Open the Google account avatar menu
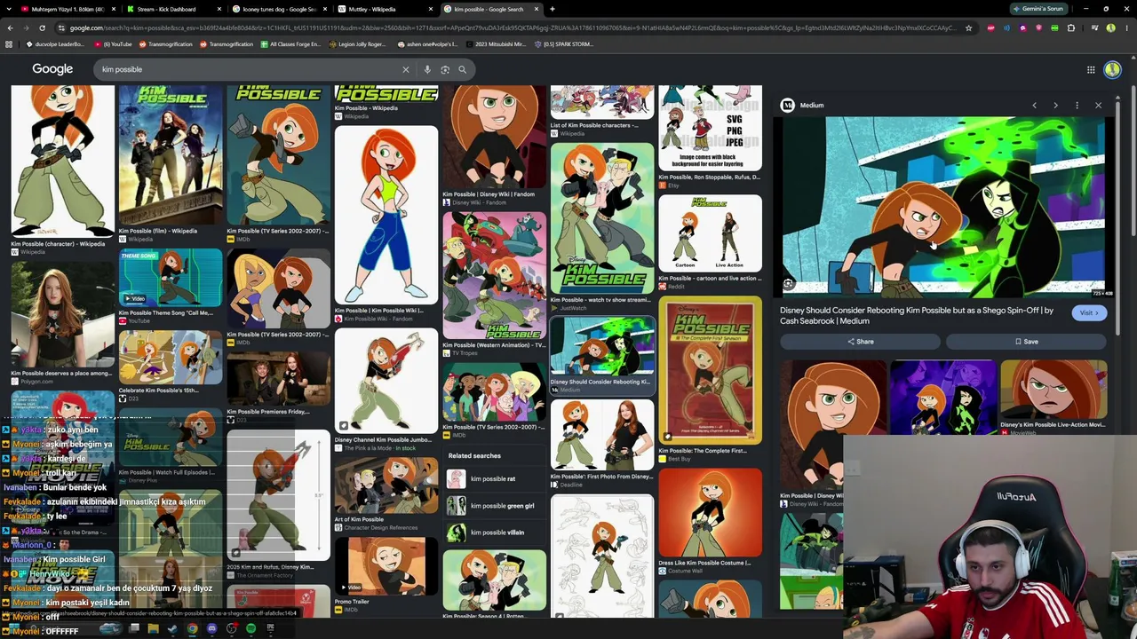This screenshot has height=639, width=1137. (x=1112, y=69)
